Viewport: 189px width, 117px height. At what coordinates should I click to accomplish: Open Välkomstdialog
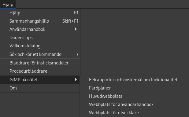tap(40, 46)
